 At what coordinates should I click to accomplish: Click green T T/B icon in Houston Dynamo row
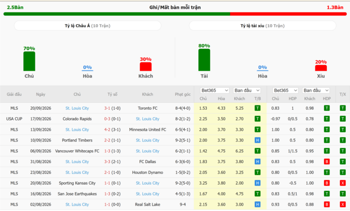point(257,172)
